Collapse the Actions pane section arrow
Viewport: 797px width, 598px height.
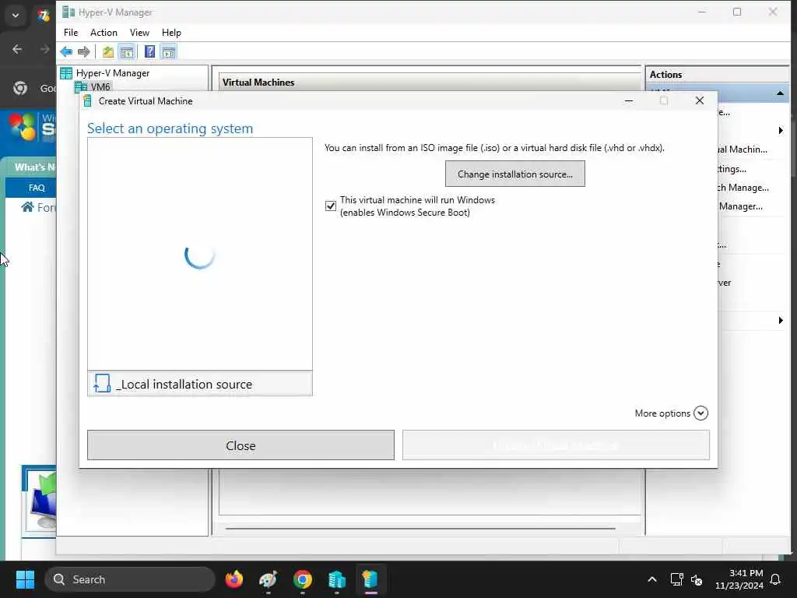[x=780, y=93]
